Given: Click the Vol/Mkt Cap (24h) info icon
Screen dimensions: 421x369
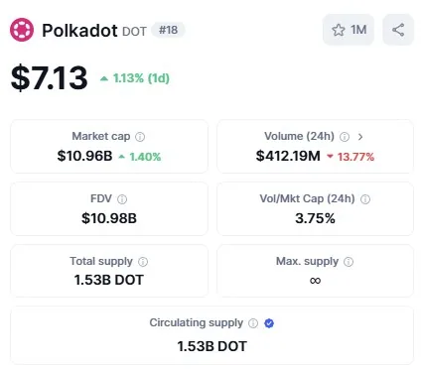Looking at the screenshot, I should tap(365, 199).
